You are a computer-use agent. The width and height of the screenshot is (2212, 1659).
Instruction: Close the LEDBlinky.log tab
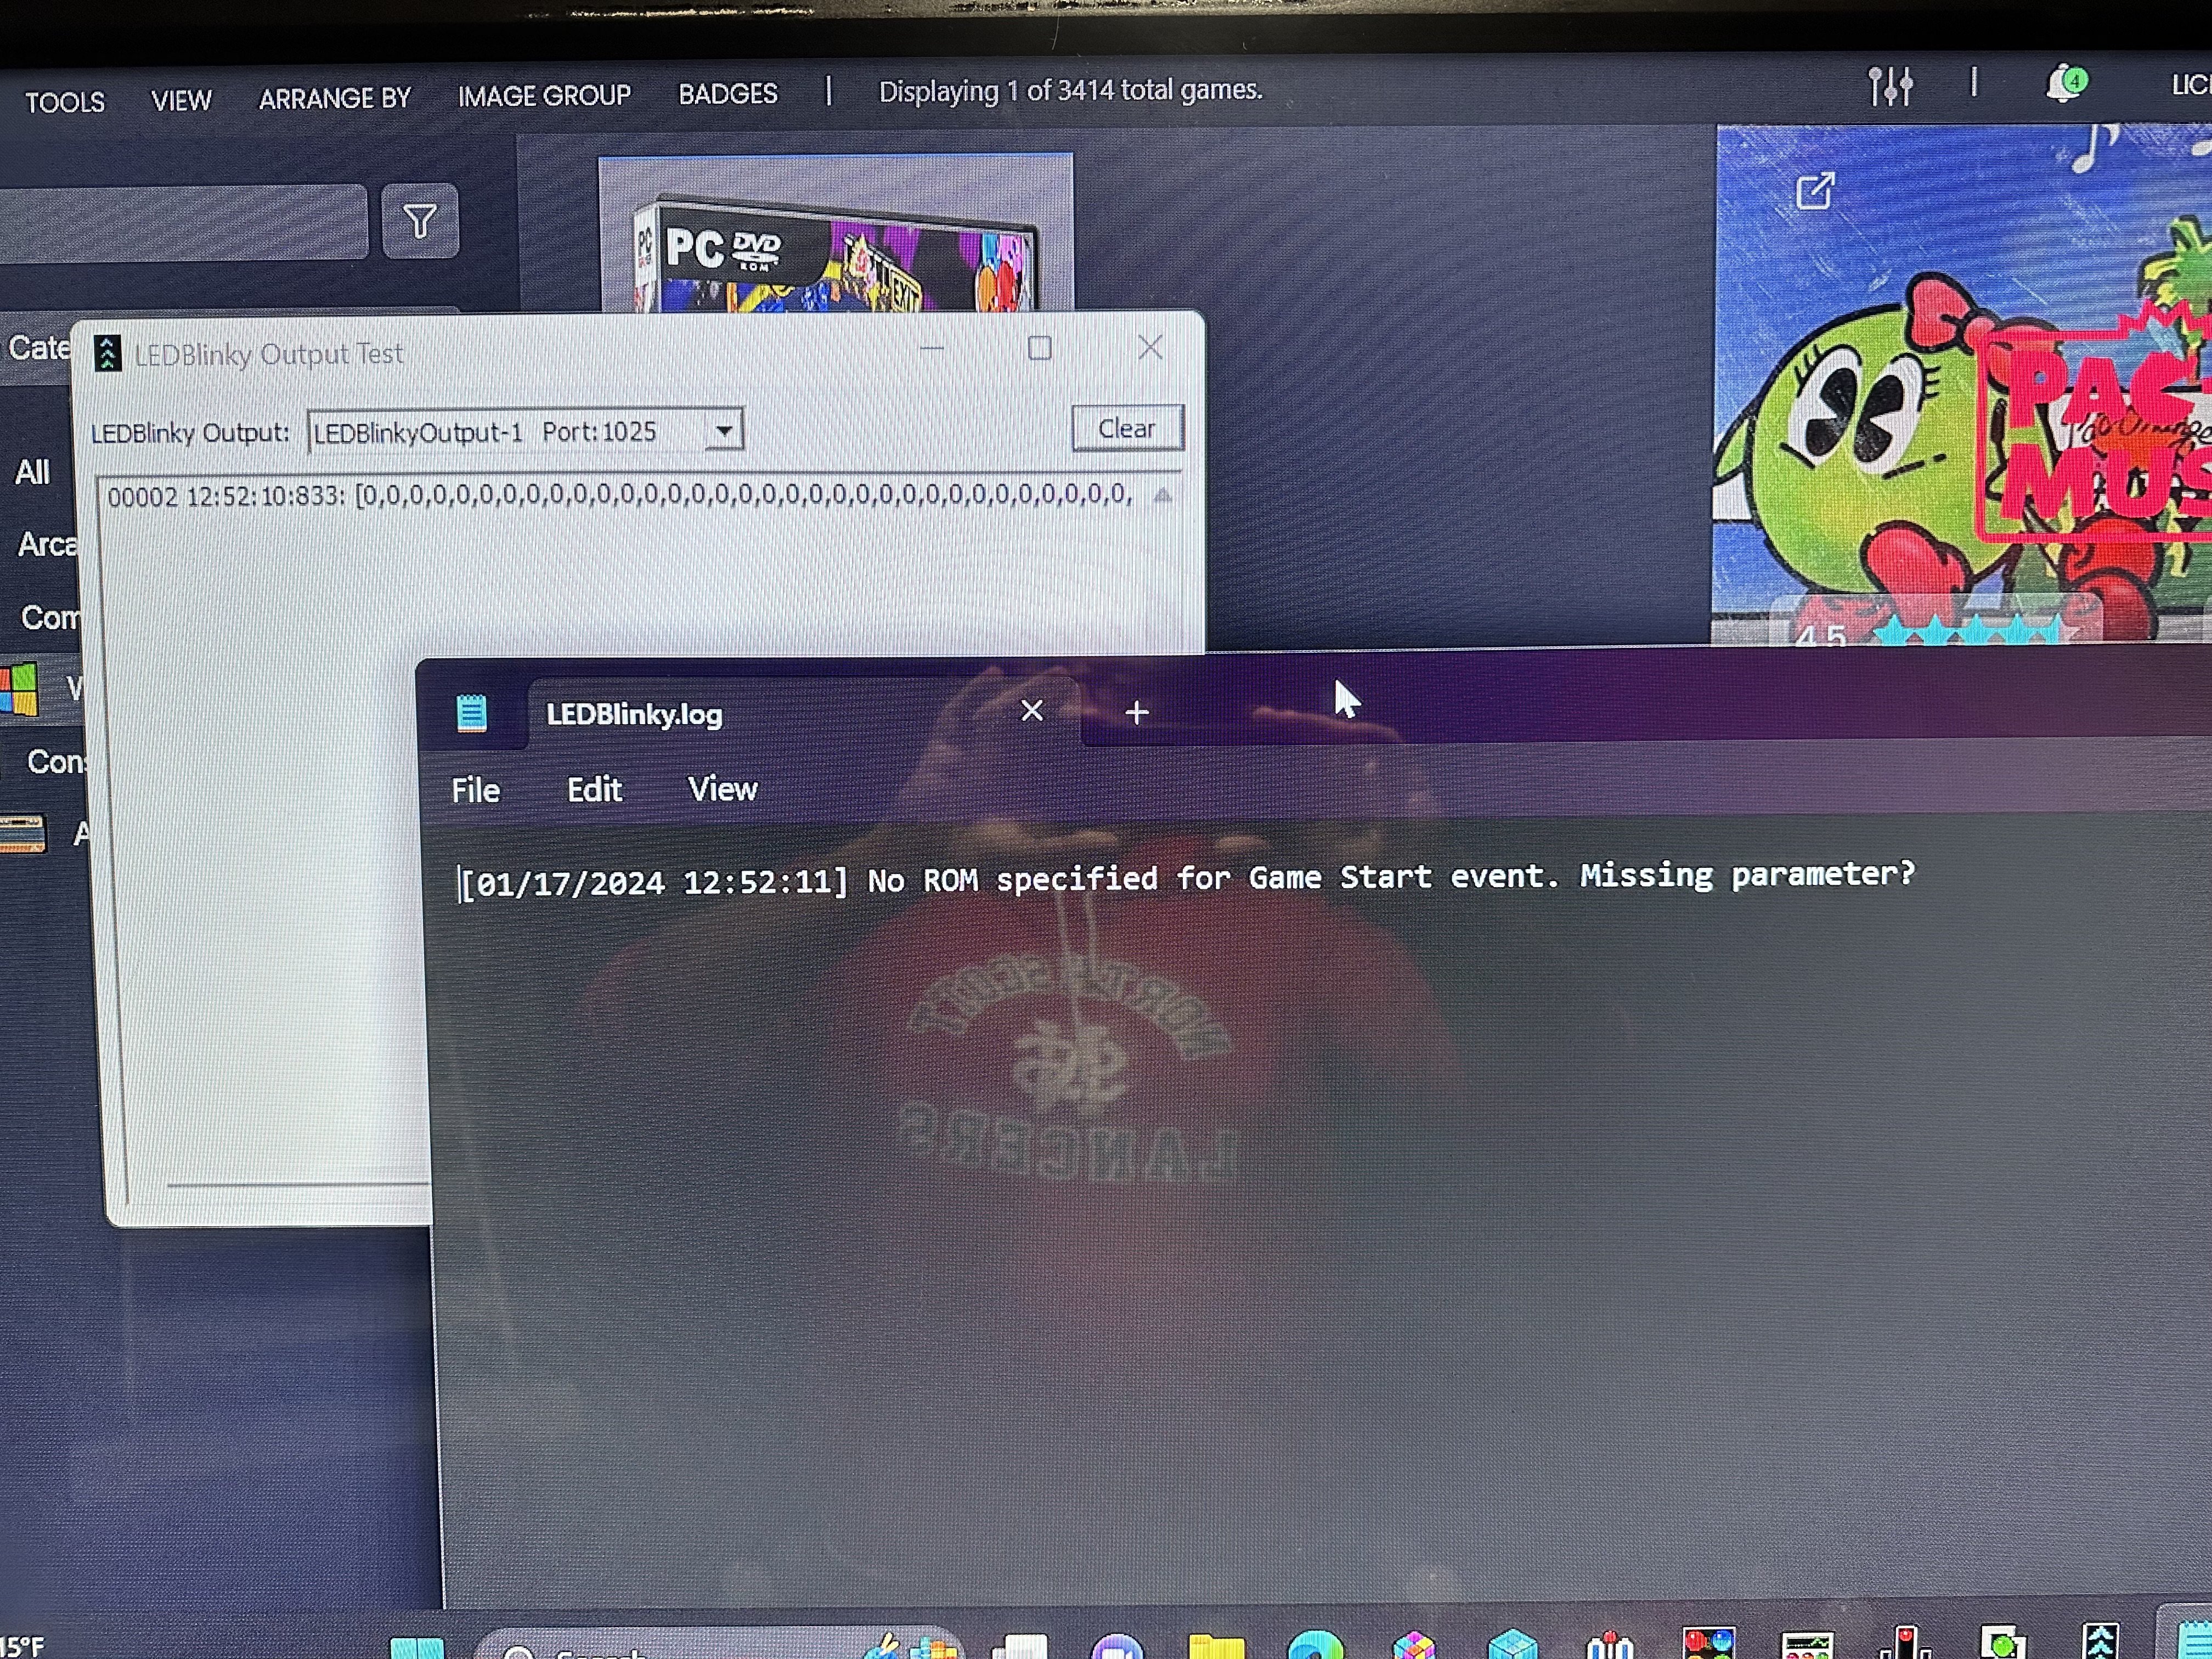point(1032,711)
